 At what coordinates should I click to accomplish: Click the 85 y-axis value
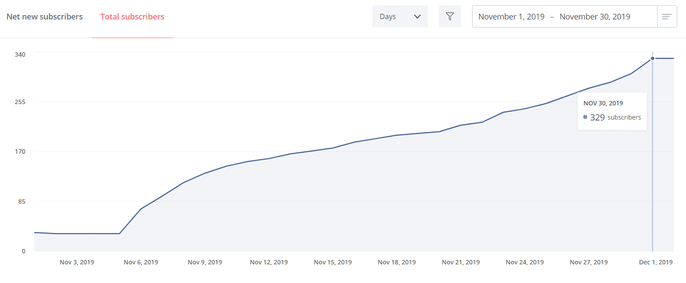click(x=22, y=202)
